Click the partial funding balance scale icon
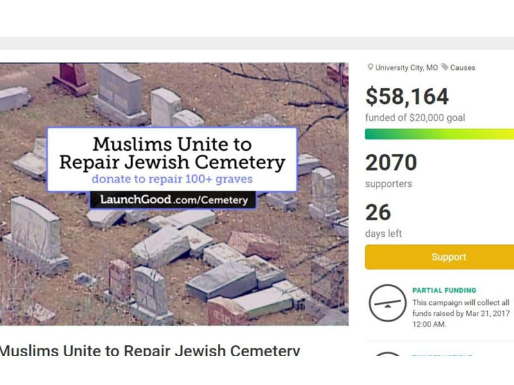The height and width of the screenshot is (385, 514). tap(387, 302)
